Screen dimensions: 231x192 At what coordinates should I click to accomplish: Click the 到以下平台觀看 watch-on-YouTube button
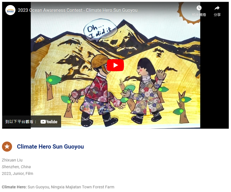(x=31, y=122)
